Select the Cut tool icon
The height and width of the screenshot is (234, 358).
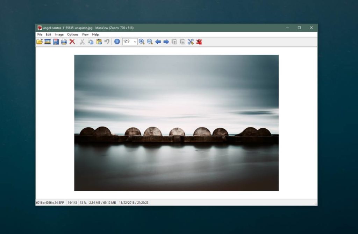(83, 41)
